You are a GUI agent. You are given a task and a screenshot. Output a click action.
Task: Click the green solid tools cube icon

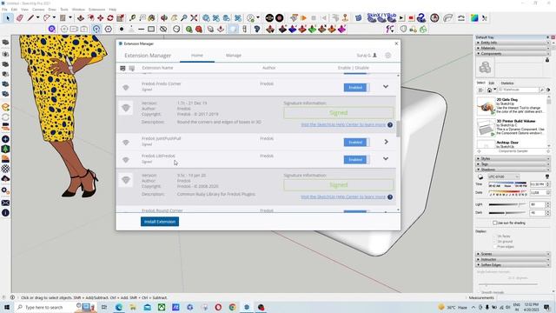coord(312,29)
